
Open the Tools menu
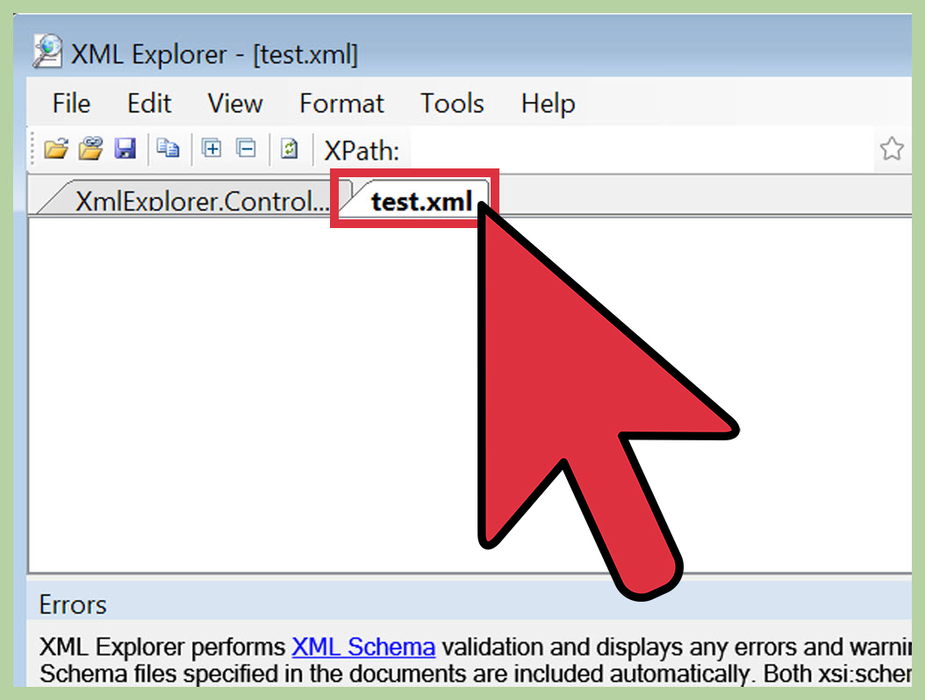(452, 104)
